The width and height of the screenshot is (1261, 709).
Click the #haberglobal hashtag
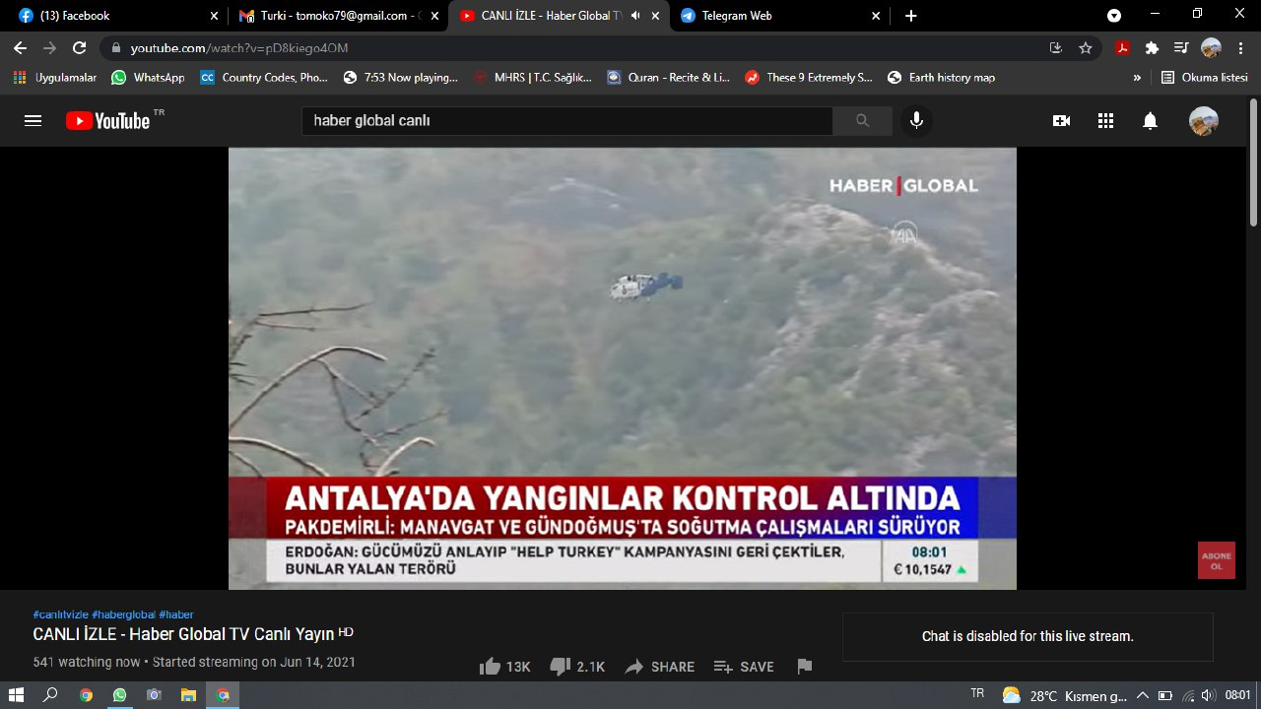click(123, 614)
